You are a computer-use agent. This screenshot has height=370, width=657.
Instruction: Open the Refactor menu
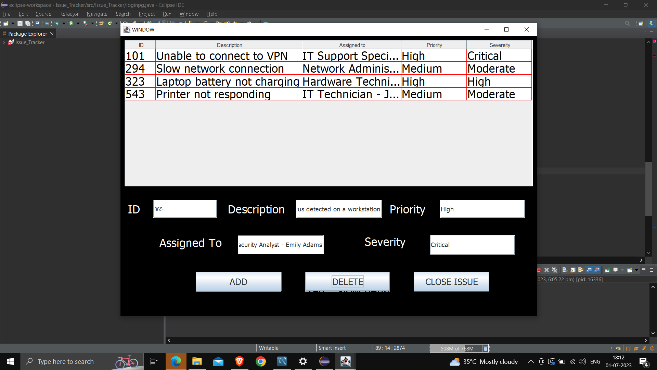click(x=69, y=14)
